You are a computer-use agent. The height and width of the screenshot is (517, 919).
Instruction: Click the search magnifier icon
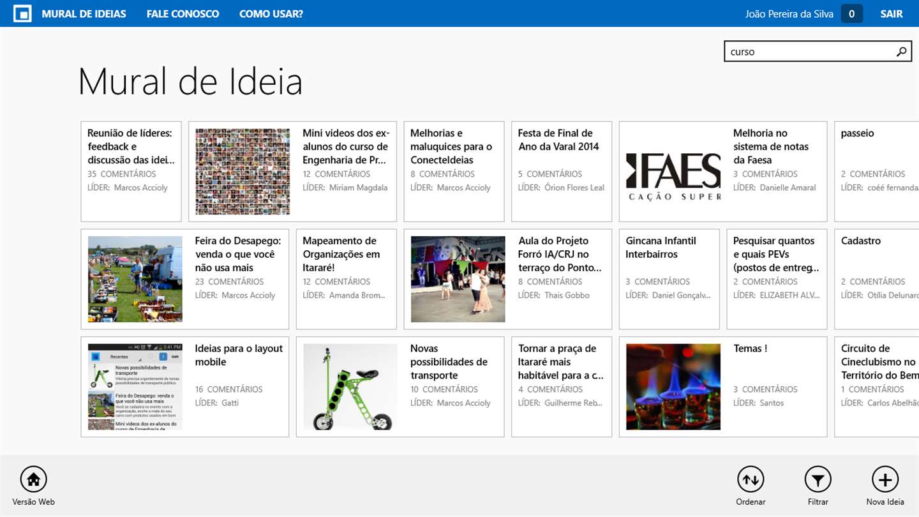coord(901,52)
